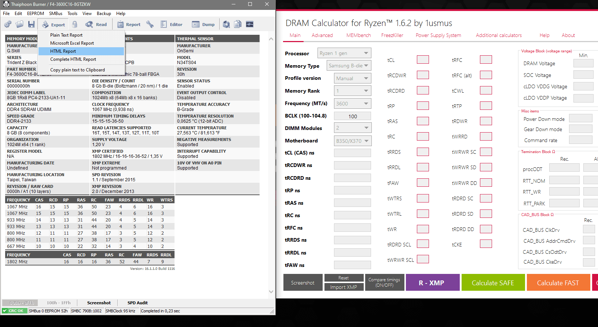Screen dimensions: 598x327
Task: Click the Thaiphoon Burner title bar app icon
Action: 6,4
